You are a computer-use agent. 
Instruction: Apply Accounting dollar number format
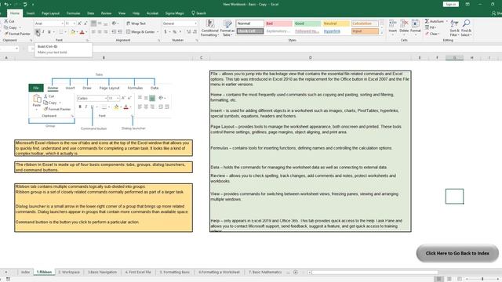[166, 32]
